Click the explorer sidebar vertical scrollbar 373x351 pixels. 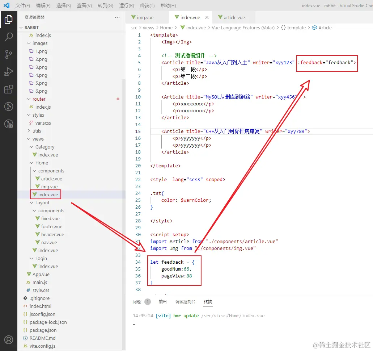pos(123,214)
